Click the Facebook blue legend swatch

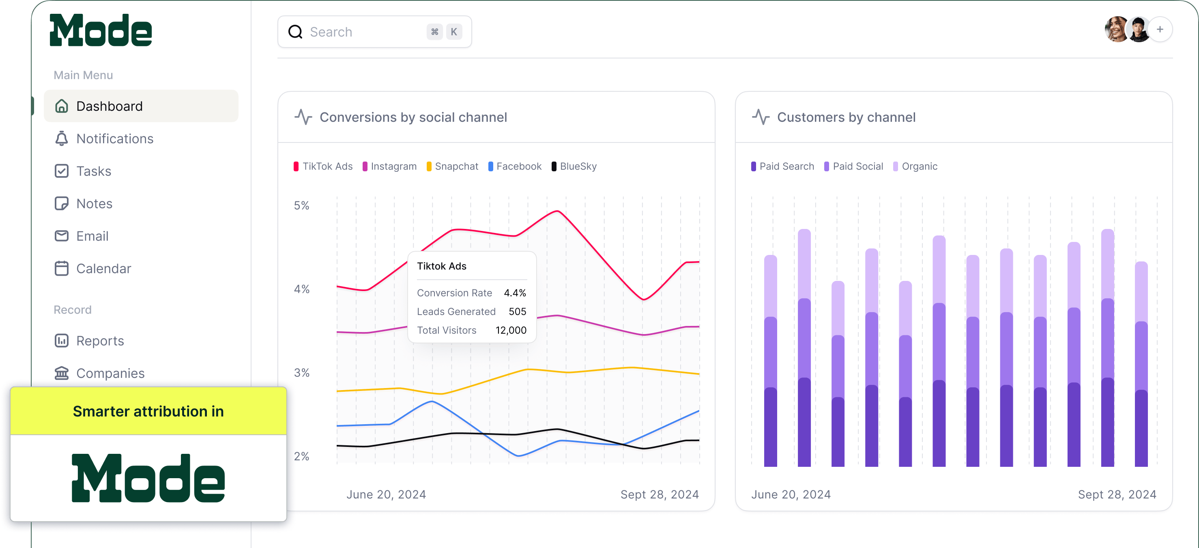(490, 166)
